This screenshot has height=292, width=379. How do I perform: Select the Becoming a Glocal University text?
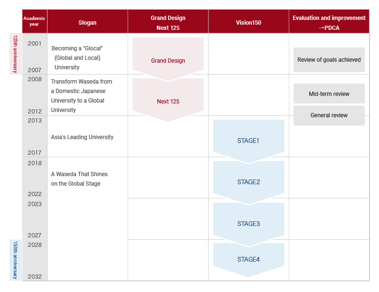point(77,58)
